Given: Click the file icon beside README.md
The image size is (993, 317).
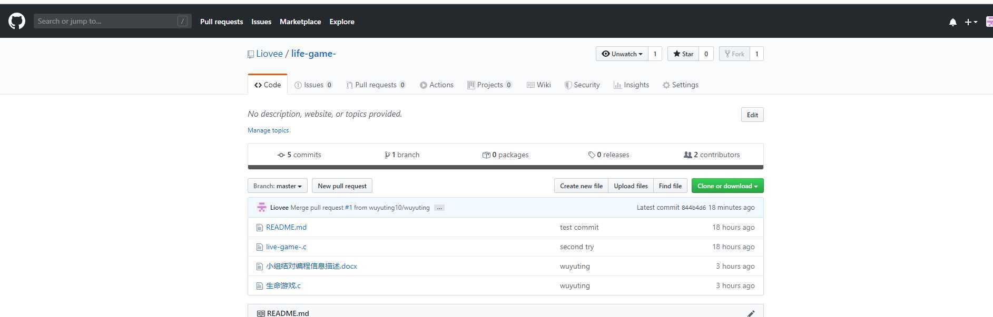Looking at the screenshot, I should coord(259,228).
